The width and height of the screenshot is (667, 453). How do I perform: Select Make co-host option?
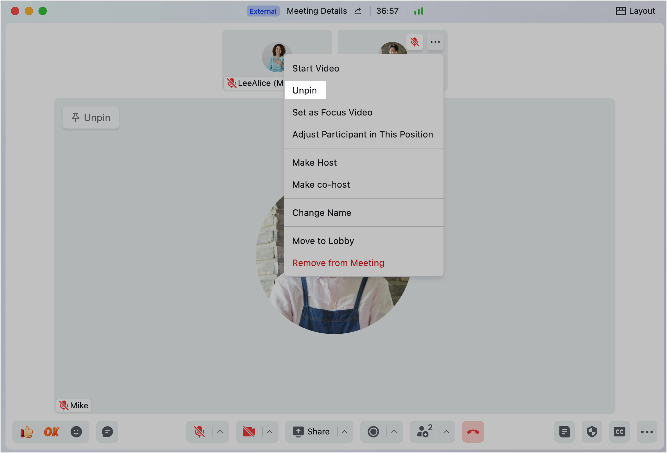364,185
